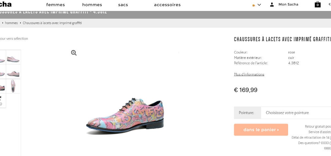The height and width of the screenshot is (156, 331).
Task: Click the main graffiti shoe image
Action: (125, 116)
